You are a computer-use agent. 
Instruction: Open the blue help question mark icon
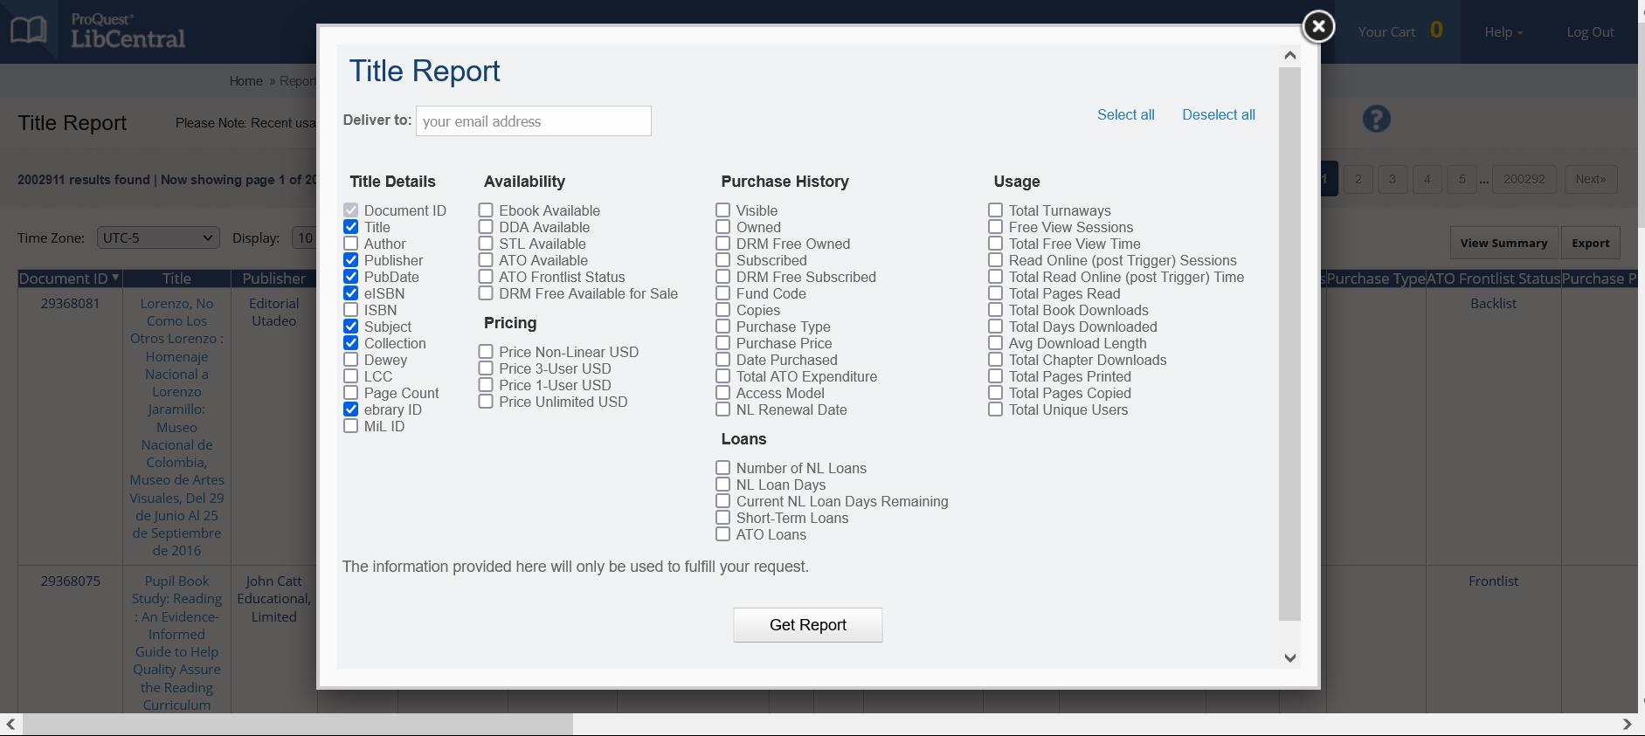[1376, 119]
